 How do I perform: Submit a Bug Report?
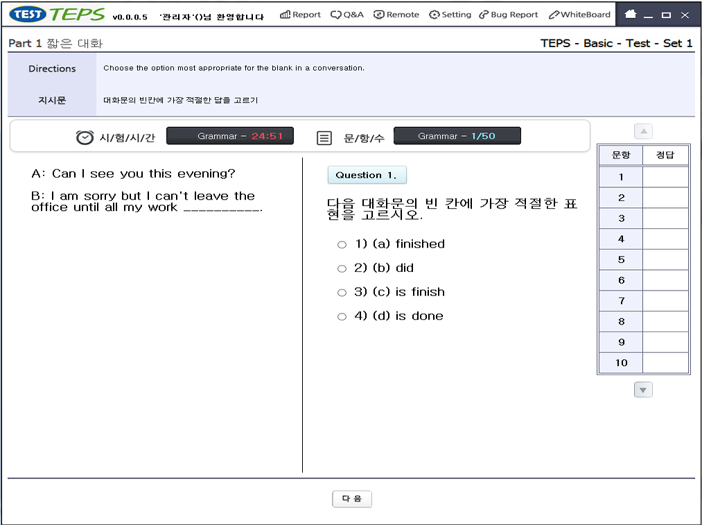[x=508, y=13]
